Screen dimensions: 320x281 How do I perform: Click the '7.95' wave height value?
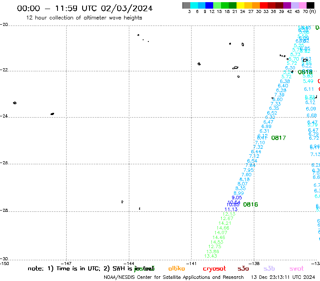(x=249, y=170)
